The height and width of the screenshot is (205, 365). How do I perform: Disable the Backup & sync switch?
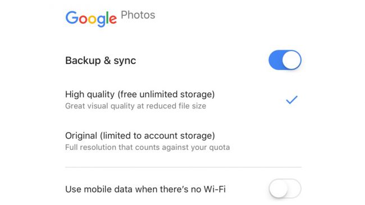click(x=285, y=60)
